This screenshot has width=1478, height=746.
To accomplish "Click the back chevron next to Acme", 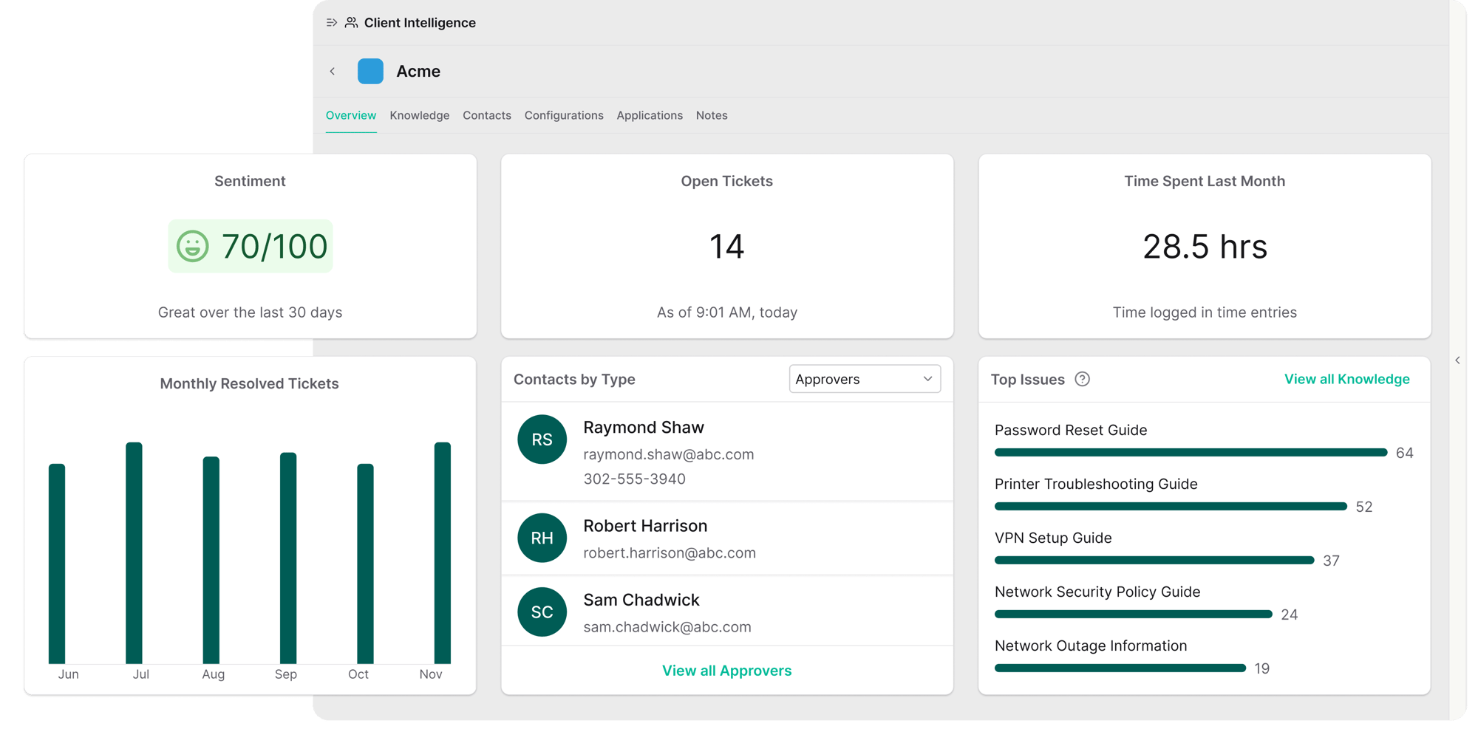I will 333,71.
